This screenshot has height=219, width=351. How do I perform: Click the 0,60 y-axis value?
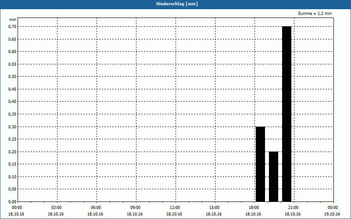click(x=12, y=52)
